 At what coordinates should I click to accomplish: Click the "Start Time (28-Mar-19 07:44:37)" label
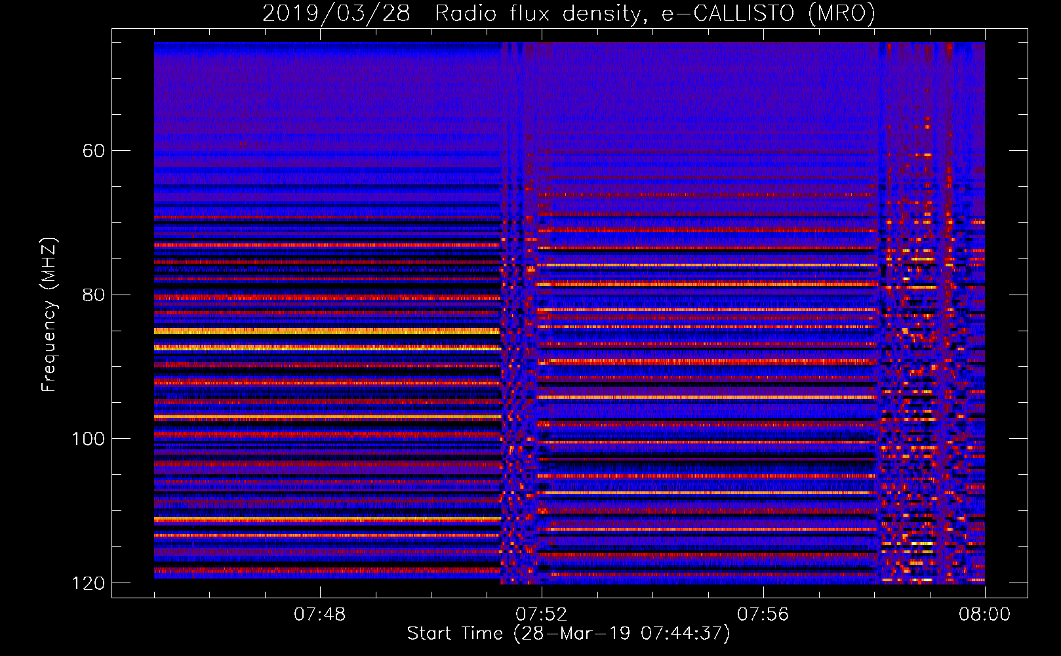tap(569, 634)
